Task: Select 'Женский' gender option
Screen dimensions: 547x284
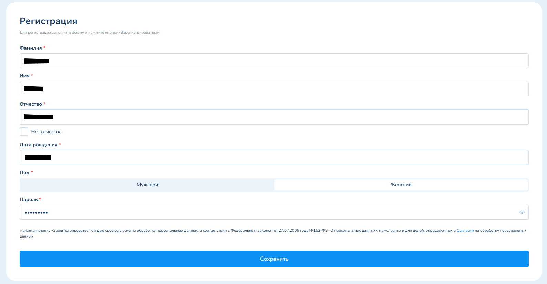Action: [401, 185]
